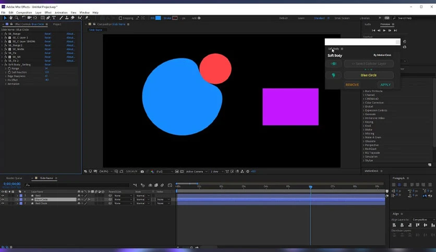Image resolution: width=436 pixels, height=252 pixels.
Task: Click the Soft Body collider layer pick icon
Action: pos(334,64)
